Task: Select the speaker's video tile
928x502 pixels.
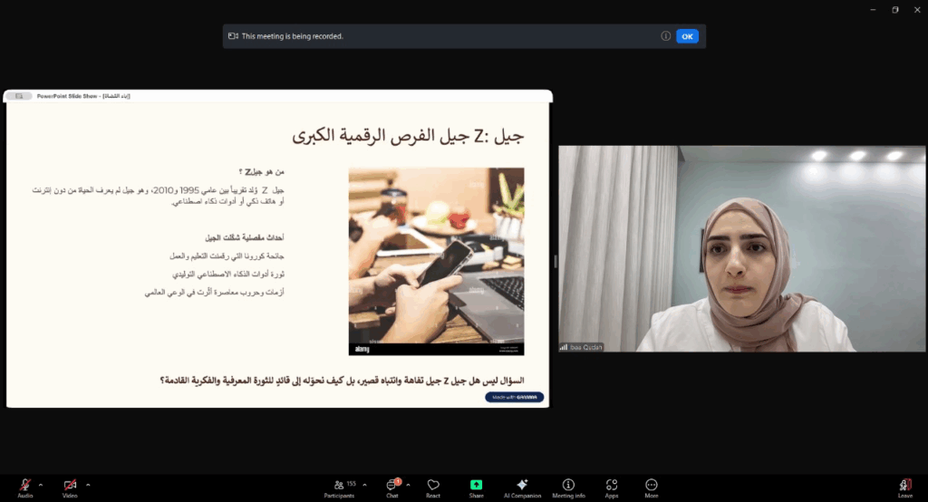Action: click(x=741, y=248)
